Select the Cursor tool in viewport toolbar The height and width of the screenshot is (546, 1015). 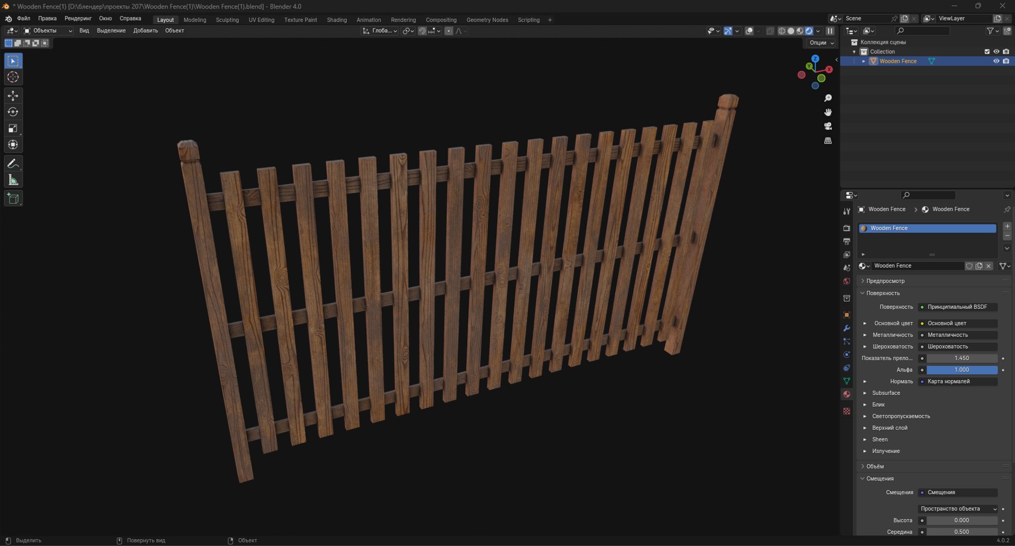(13, 77)
